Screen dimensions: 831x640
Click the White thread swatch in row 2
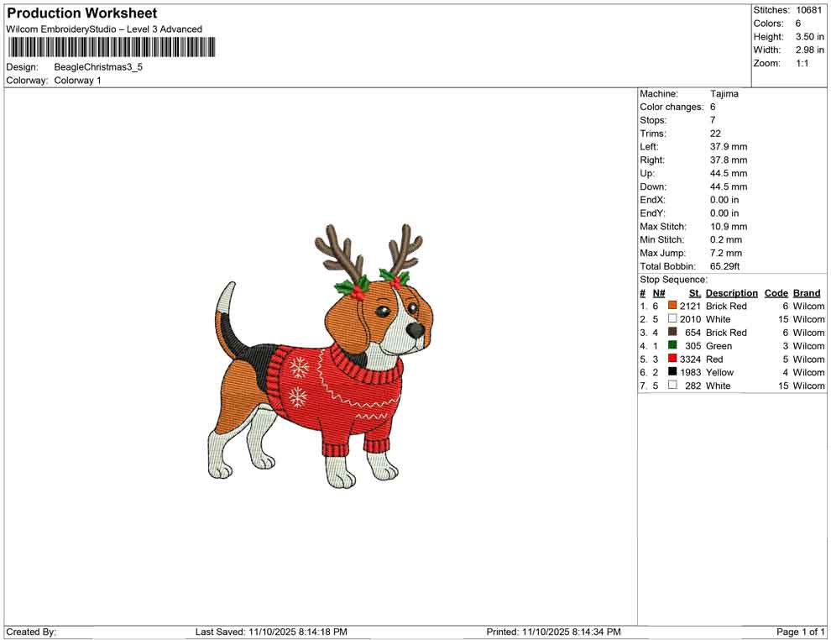[x=672, y=319]
